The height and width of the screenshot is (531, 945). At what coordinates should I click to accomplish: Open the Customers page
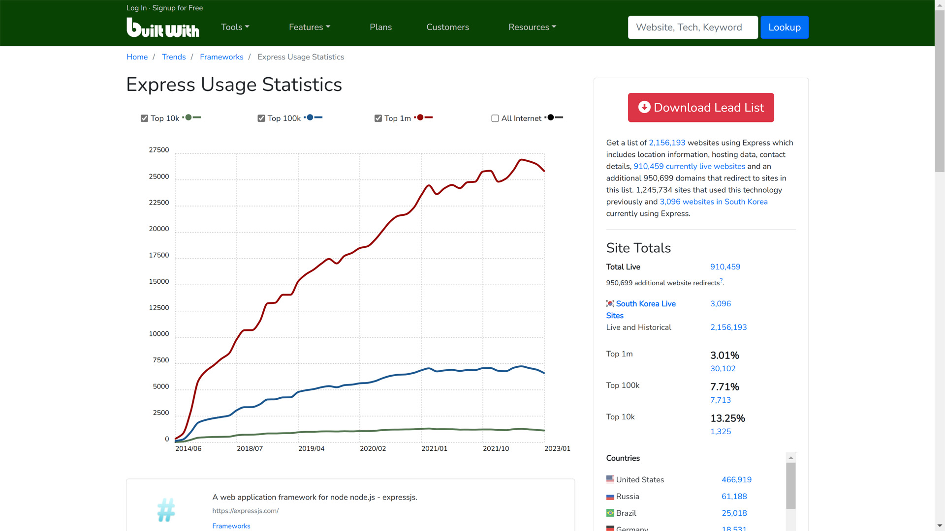coord(447,27)
